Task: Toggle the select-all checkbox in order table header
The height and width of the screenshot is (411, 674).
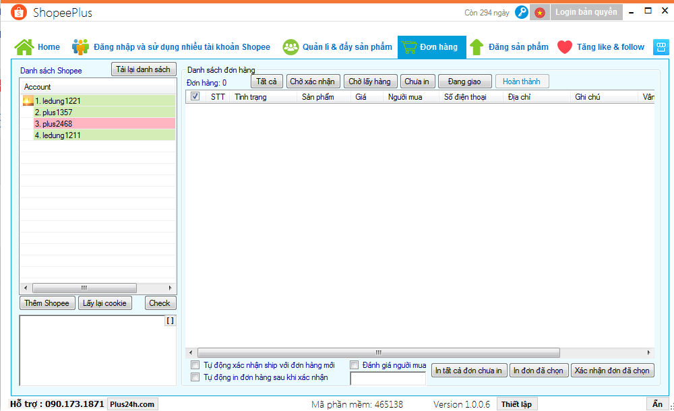Action: pyautogui.click(x=195, y=97)
